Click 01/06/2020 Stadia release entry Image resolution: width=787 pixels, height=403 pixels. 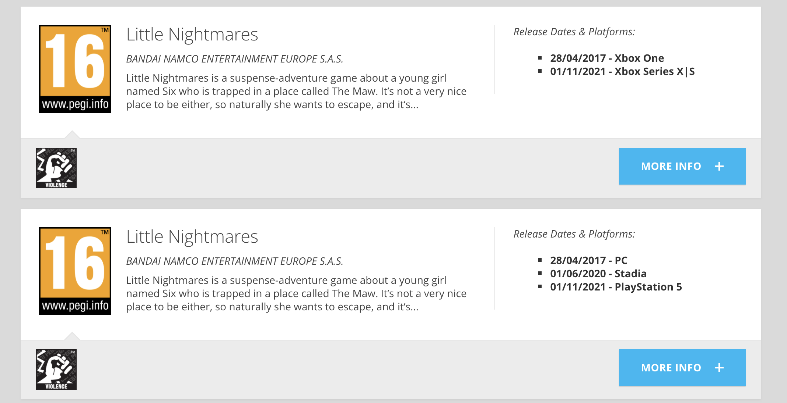(x=598, y=274)
